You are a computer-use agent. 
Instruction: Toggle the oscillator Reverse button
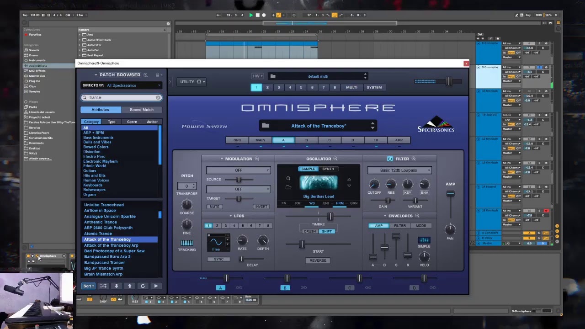pos(318,260)
